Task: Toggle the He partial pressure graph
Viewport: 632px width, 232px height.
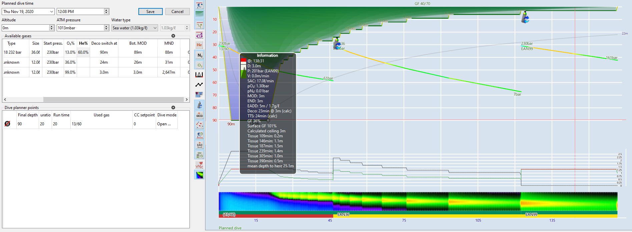Action: tap(199, 45)
